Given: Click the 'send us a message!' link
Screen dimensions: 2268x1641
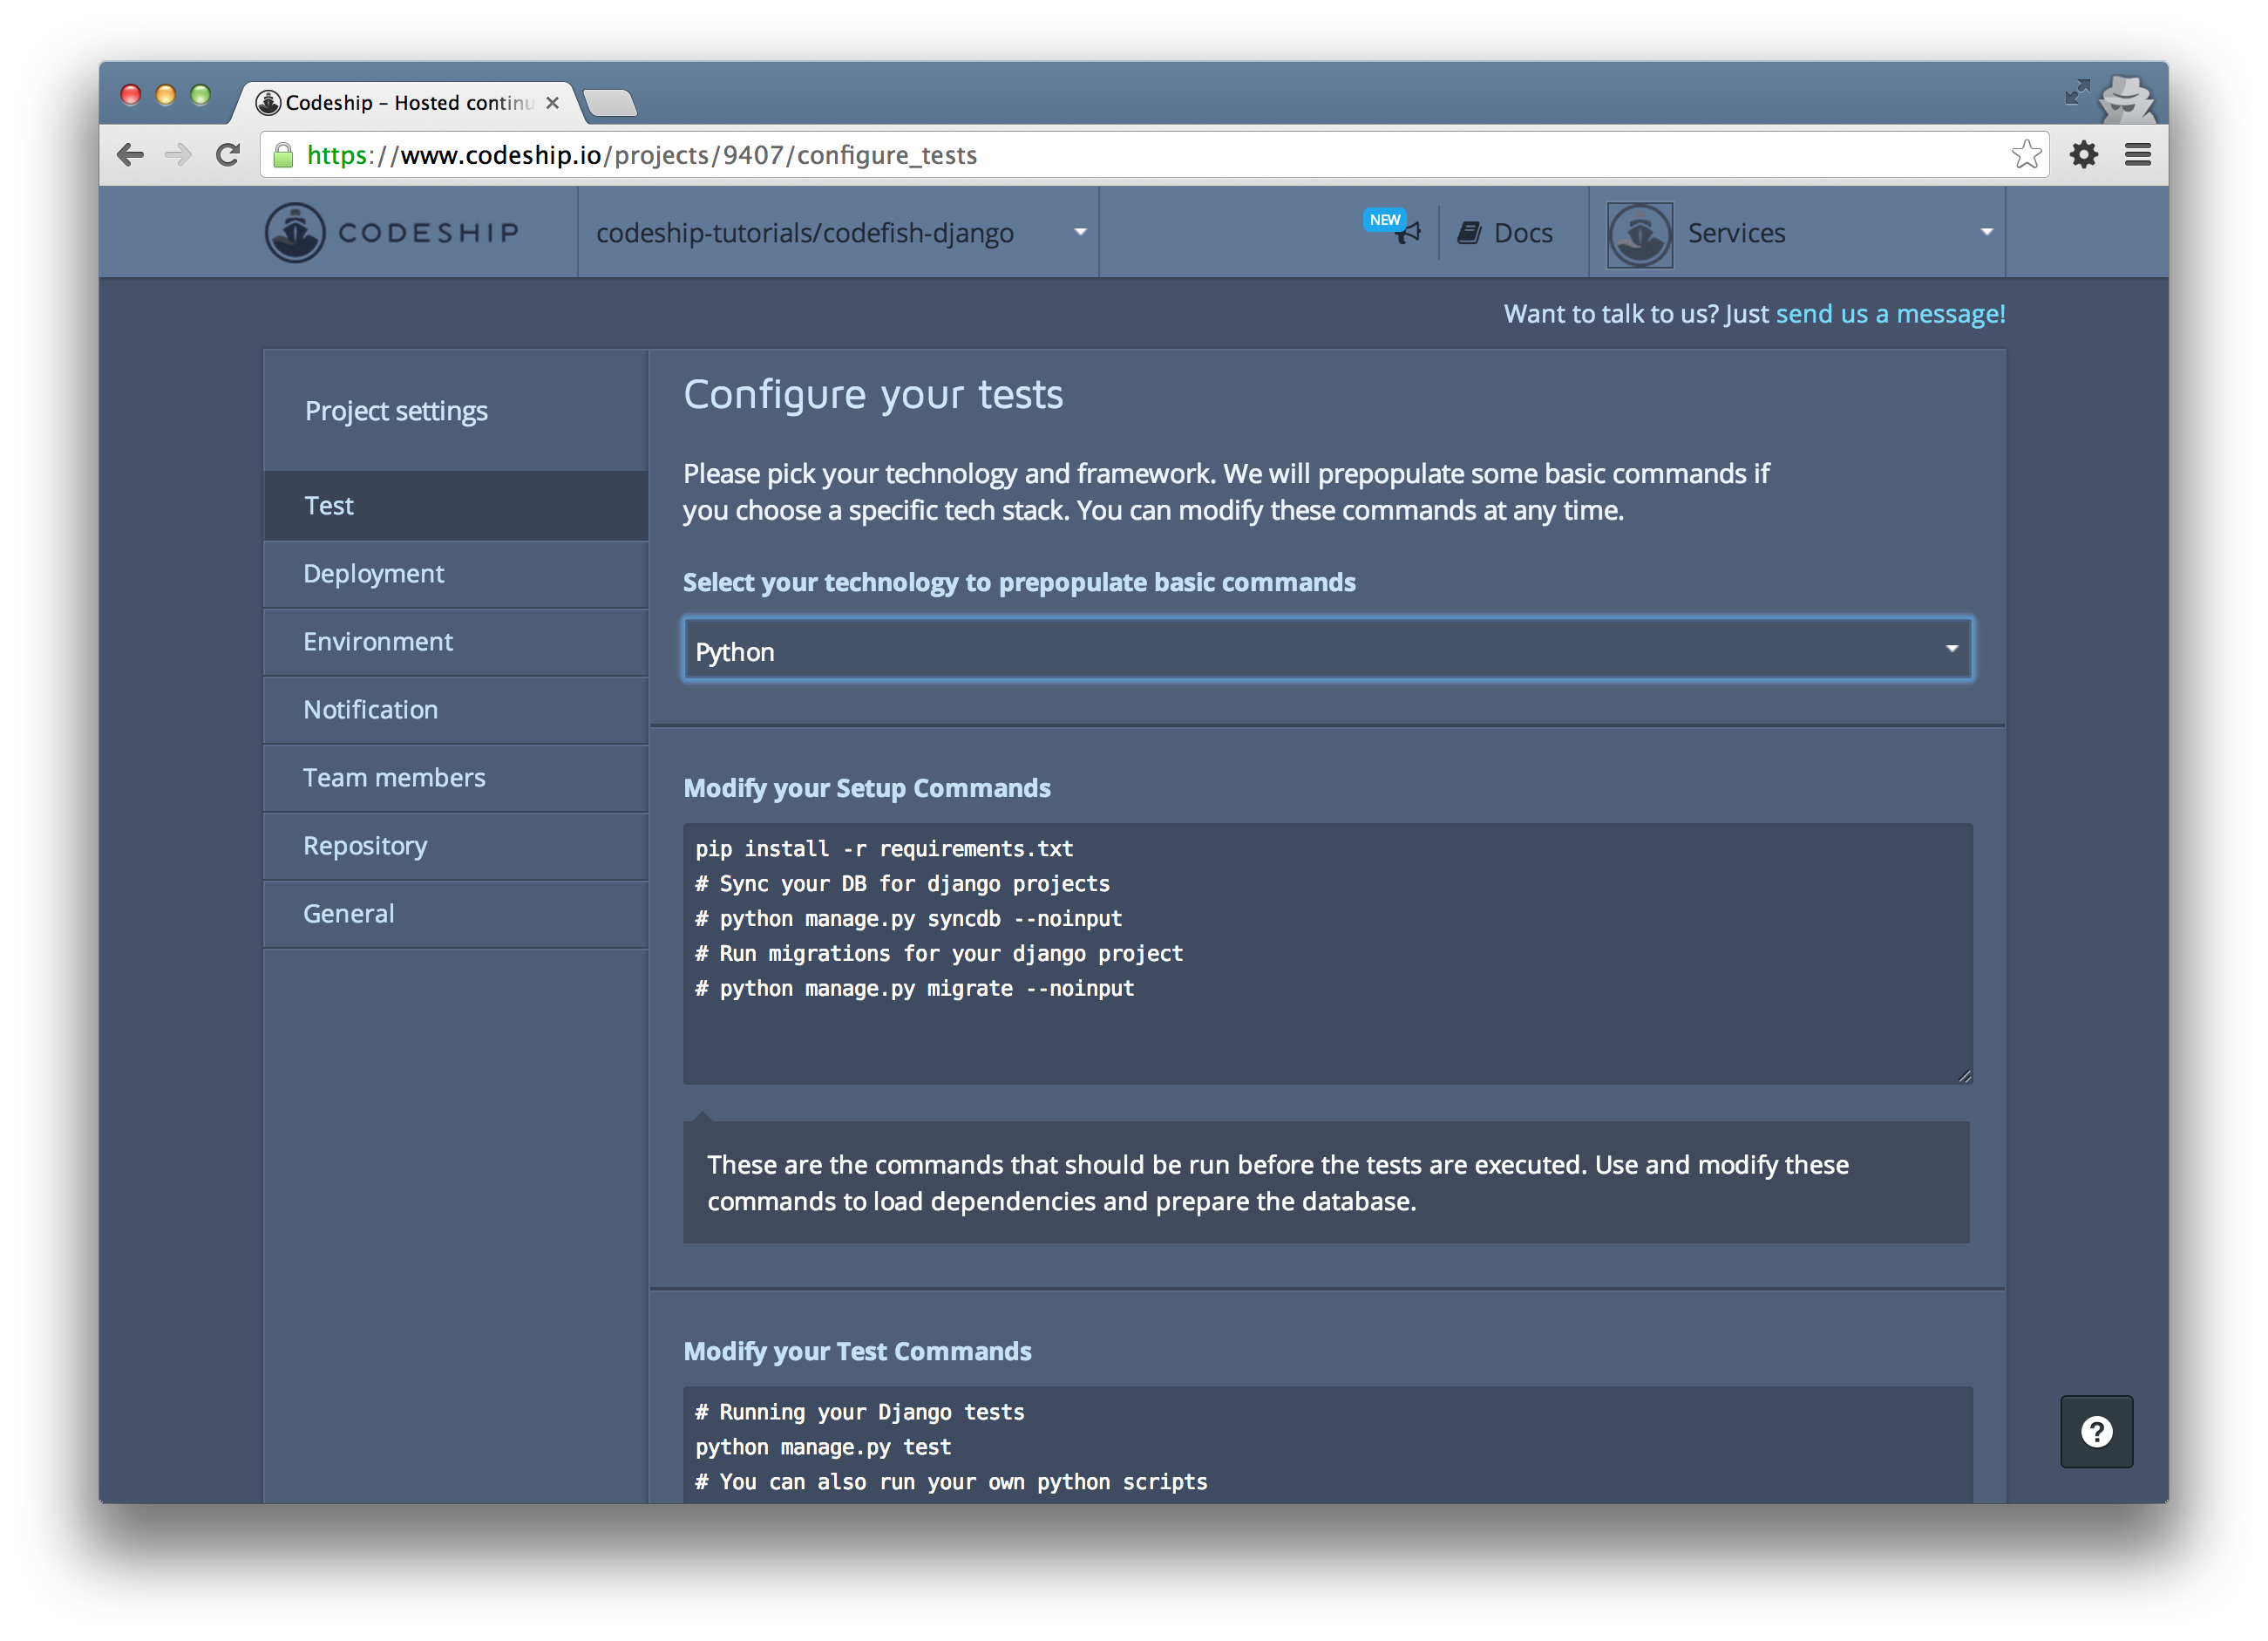Looking at the screenshot, I should pos(1889,314).
